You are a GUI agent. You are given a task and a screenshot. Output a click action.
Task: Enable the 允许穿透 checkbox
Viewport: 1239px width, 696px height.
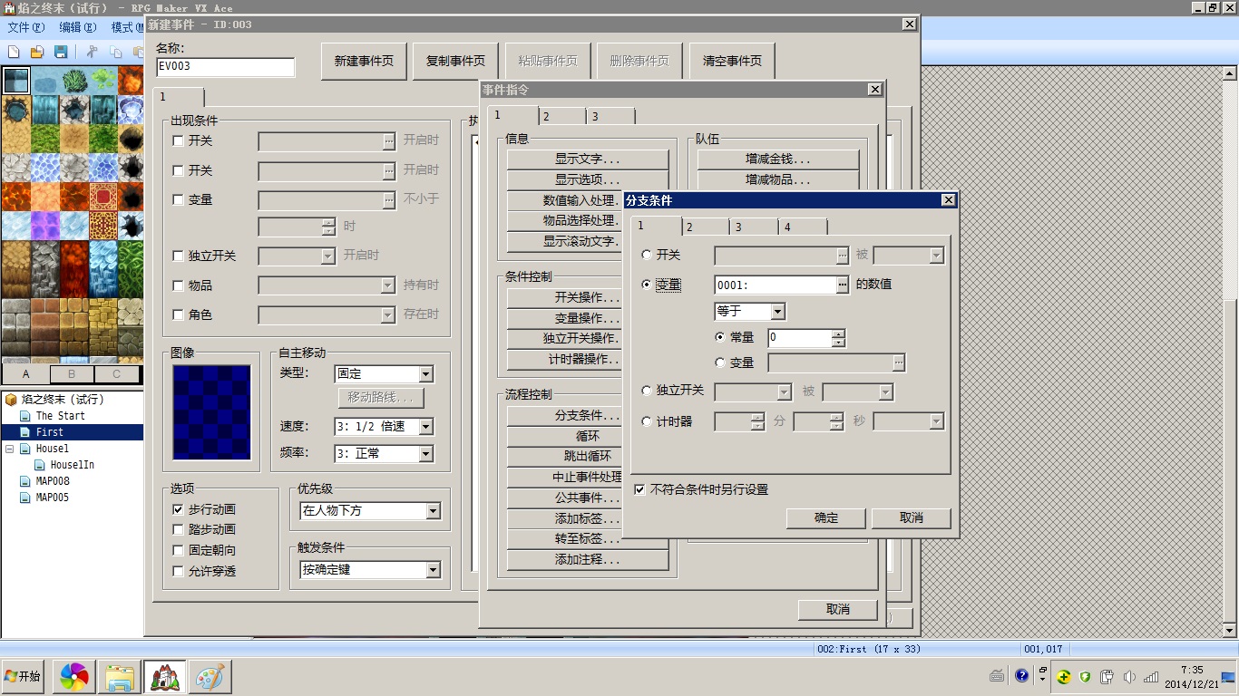click(178, 571)
